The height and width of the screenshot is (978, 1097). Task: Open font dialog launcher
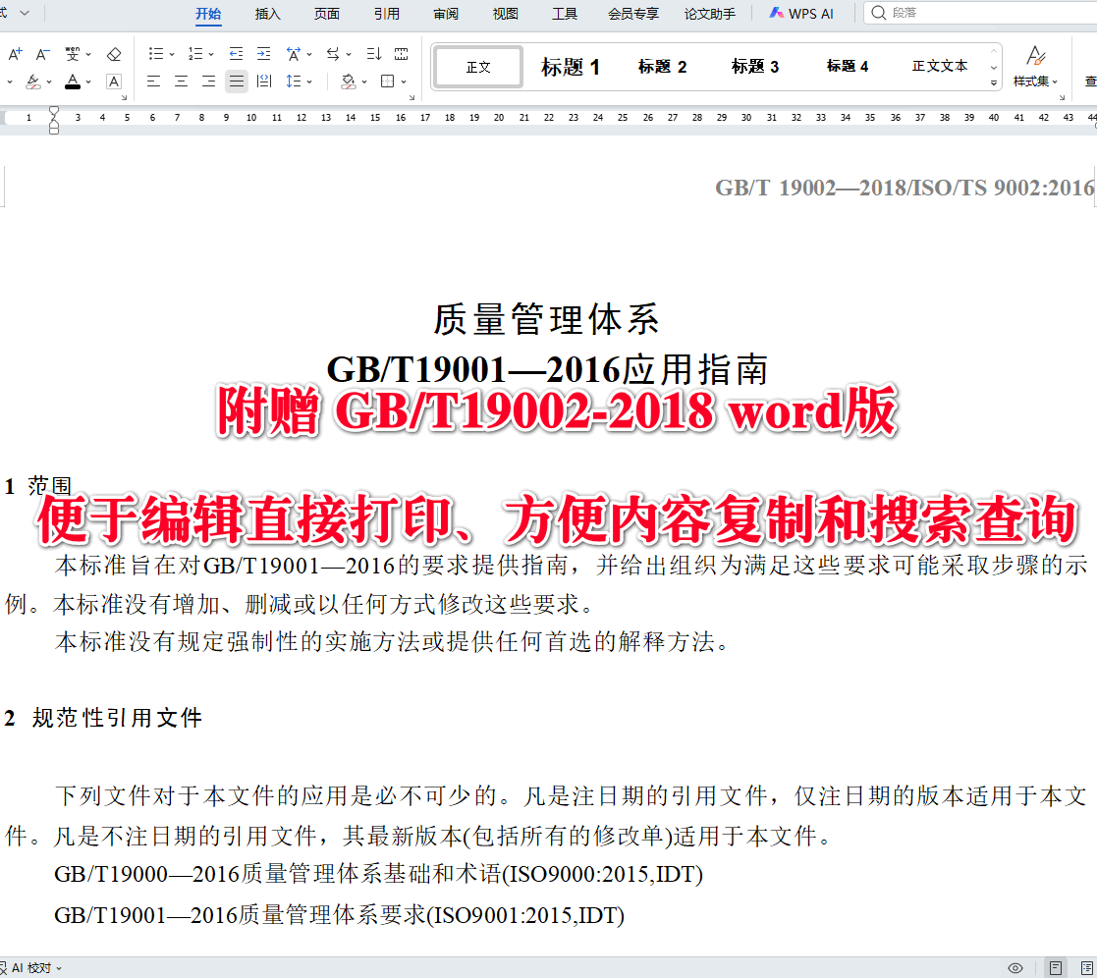tap(124, 97)
